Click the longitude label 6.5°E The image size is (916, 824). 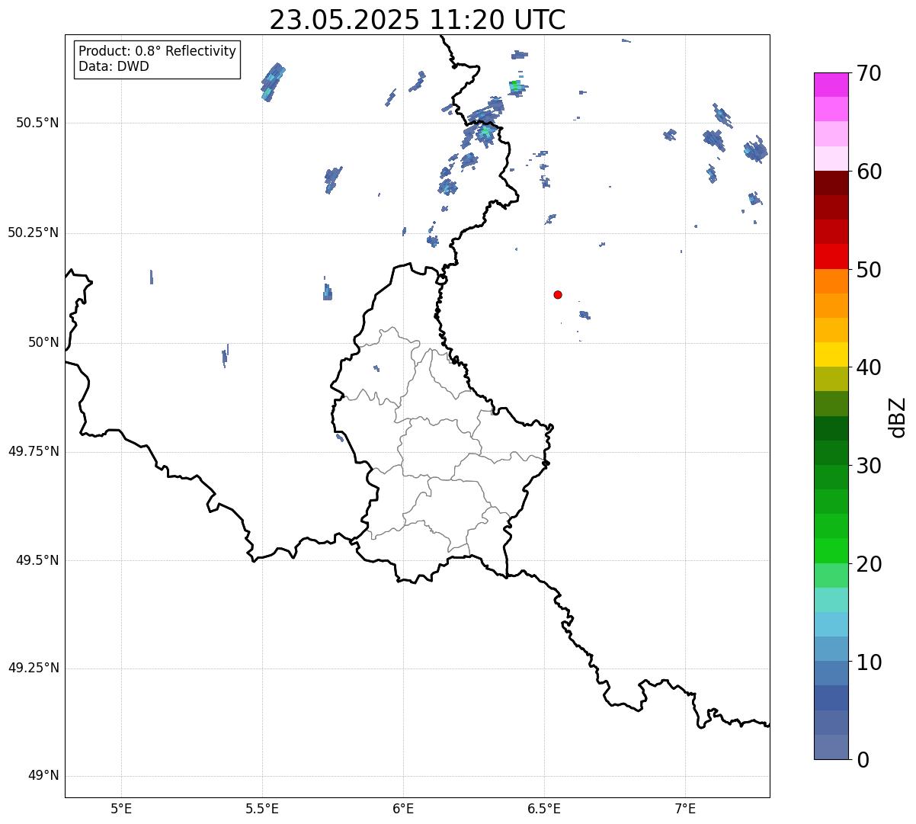[x=544, y=808]
